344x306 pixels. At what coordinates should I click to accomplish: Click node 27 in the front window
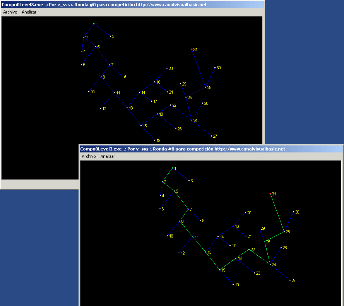click(x=290, y=280)
